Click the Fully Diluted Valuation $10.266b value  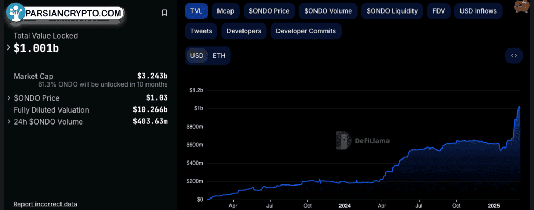pyautogui.click(x=150, y=109)
